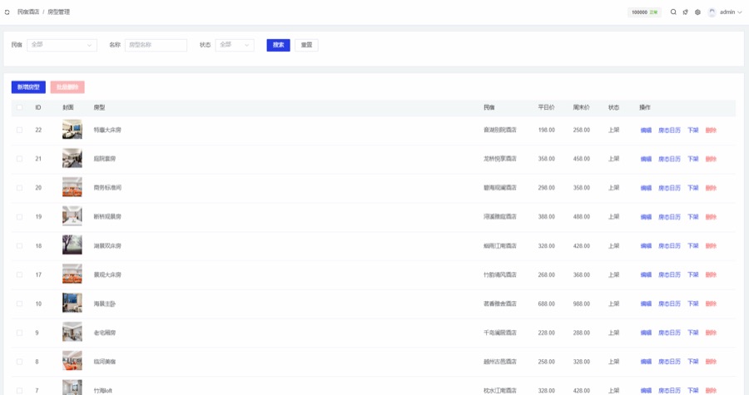Open 房态日历 calendar for row ID 8

click(x=669, y=362)
